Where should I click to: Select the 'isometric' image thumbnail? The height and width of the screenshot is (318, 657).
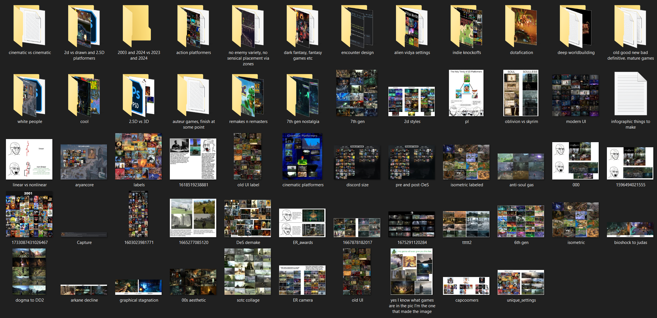click(575, 220)
